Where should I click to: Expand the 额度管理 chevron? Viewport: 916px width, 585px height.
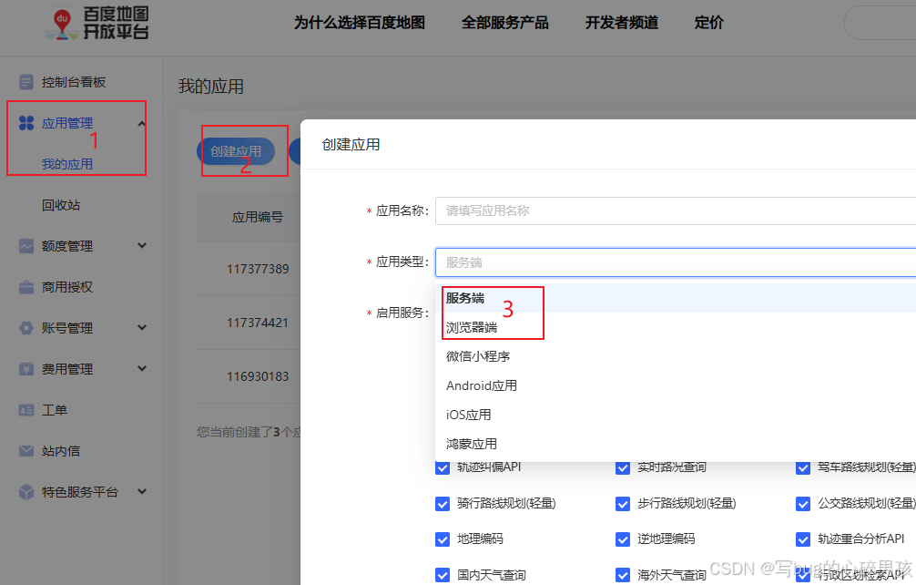141,245
